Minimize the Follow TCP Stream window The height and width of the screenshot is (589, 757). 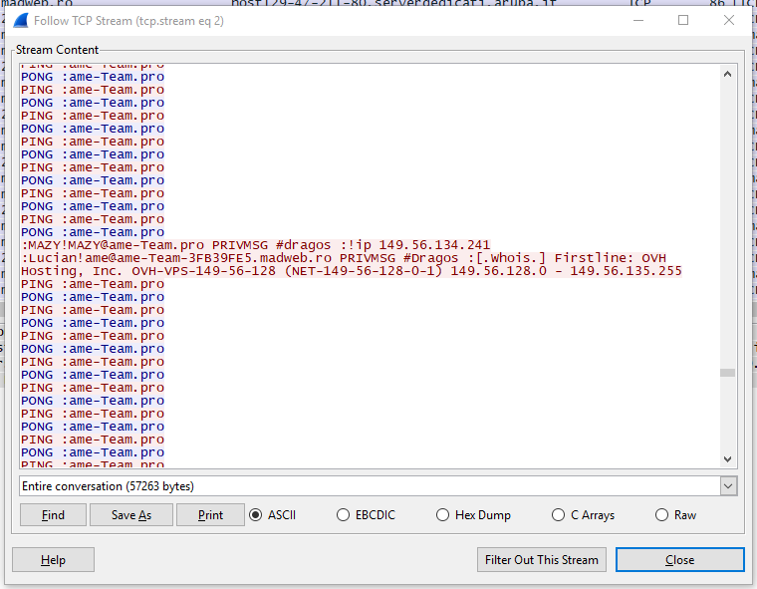point(637,20)
